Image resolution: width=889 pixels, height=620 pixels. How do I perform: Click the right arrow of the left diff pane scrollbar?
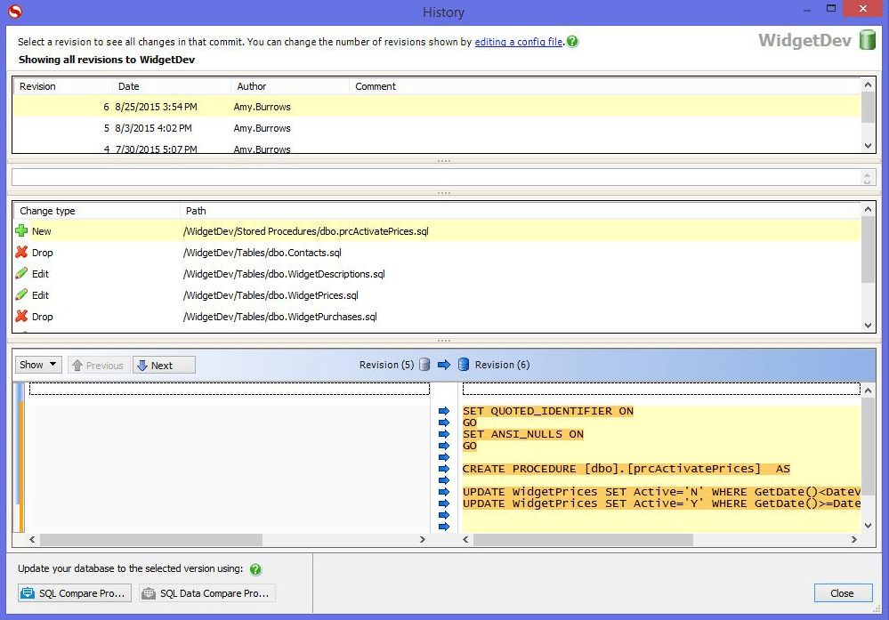pyautogui.click(x=423, y=540)
